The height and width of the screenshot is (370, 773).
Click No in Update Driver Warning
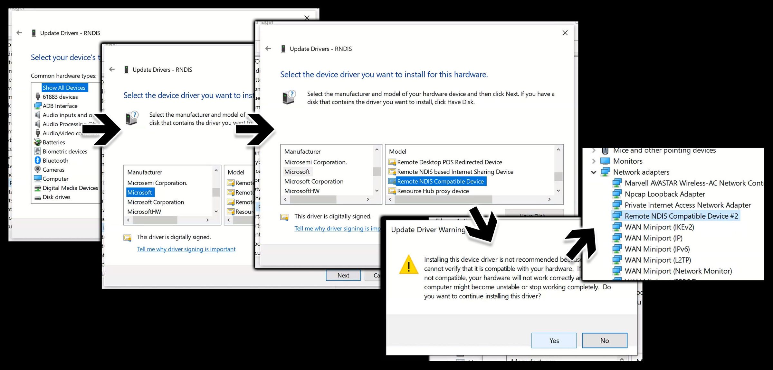point(604,340)
